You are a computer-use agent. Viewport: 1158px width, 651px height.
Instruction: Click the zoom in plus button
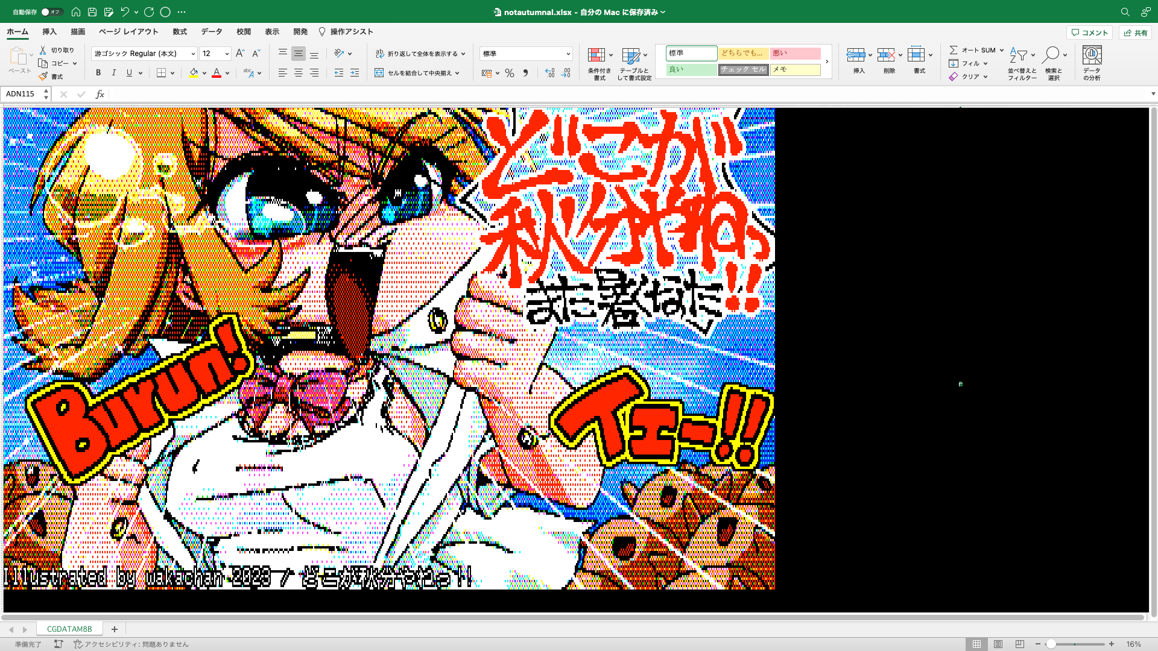1112,644
